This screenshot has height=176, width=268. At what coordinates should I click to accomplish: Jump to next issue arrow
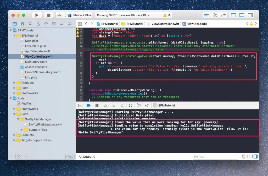click(256, 24)
